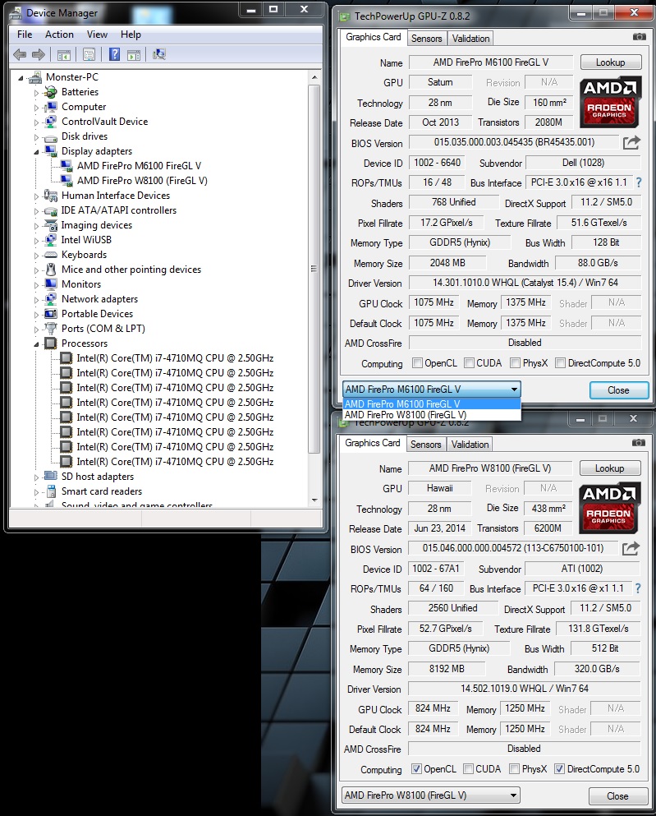Click AMD Radeon logo in lower GPU-Z window
The image size is (656, 816).
click(609, 506)
